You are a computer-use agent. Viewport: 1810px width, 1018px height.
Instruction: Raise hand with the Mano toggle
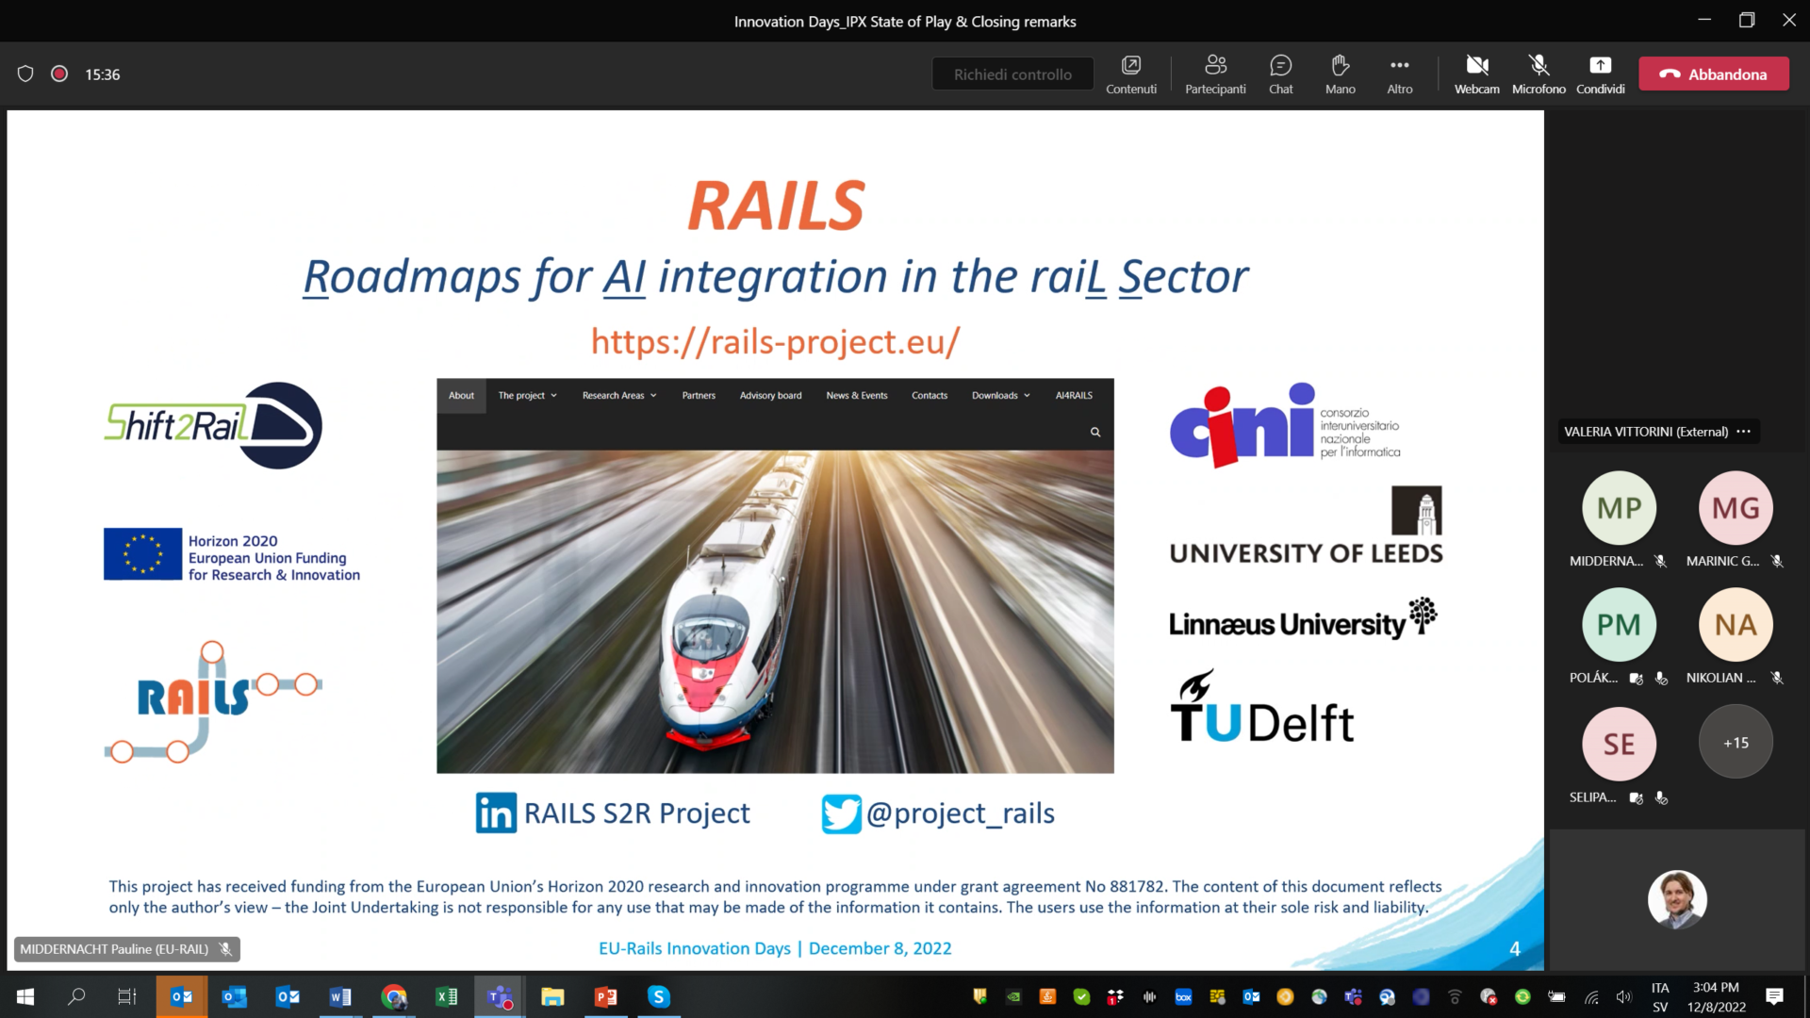1340,66
